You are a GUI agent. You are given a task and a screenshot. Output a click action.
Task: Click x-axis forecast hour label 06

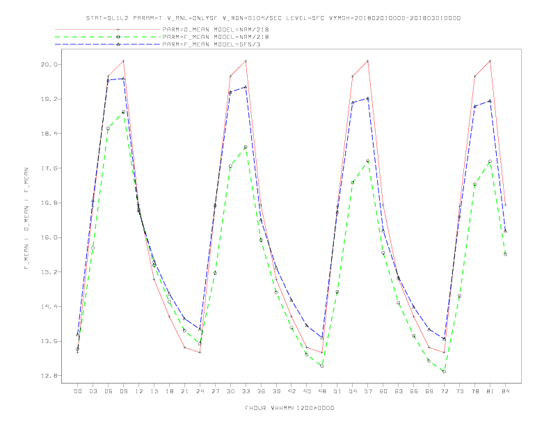coord(109,391)
